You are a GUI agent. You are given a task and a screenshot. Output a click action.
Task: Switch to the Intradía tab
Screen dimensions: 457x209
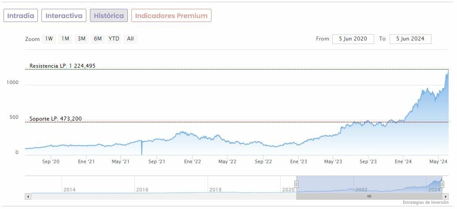(x=21, y=15)
